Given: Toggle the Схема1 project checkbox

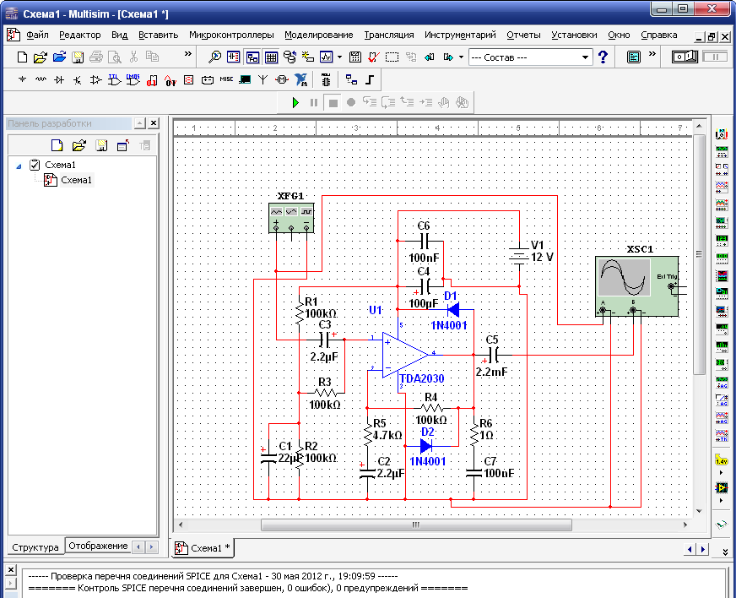Looking at the screenshot, I should click(x=35, y=165).
